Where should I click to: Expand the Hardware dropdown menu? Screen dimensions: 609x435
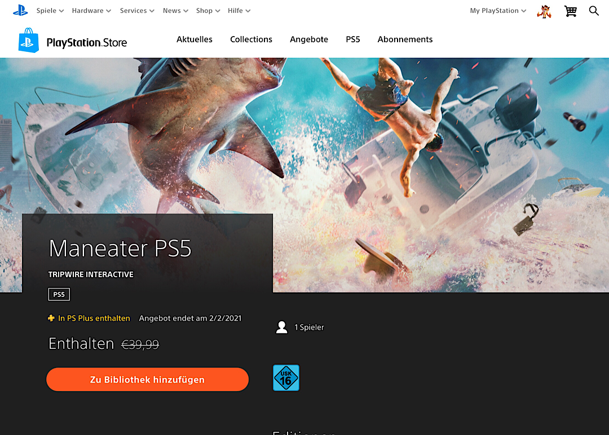coord(92,11)
